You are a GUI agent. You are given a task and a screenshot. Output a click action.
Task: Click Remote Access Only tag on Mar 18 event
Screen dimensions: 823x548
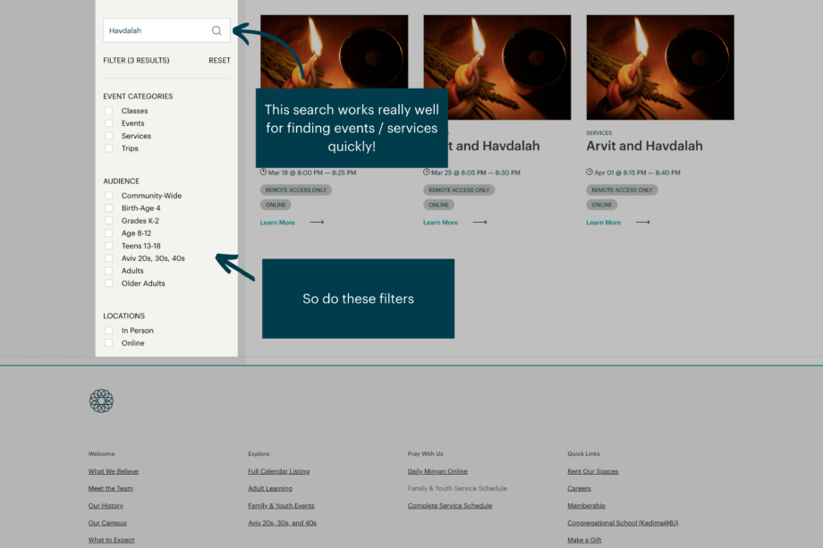pyautogui.click(x=295, y=190)
